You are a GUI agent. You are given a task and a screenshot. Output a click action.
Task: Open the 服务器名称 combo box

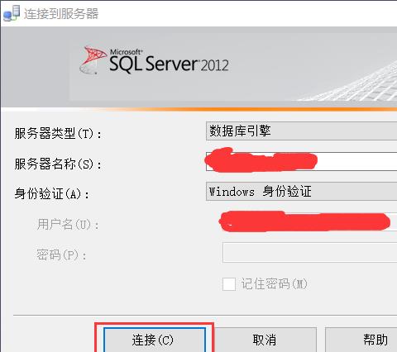pos(301,161)
